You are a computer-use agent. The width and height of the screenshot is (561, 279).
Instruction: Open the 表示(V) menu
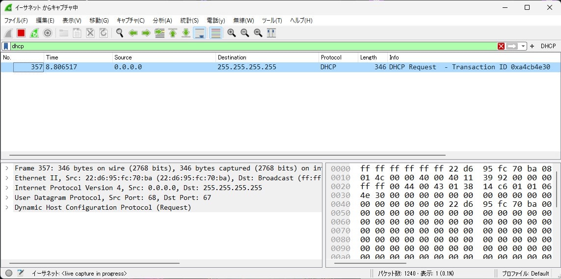(72, 21)
